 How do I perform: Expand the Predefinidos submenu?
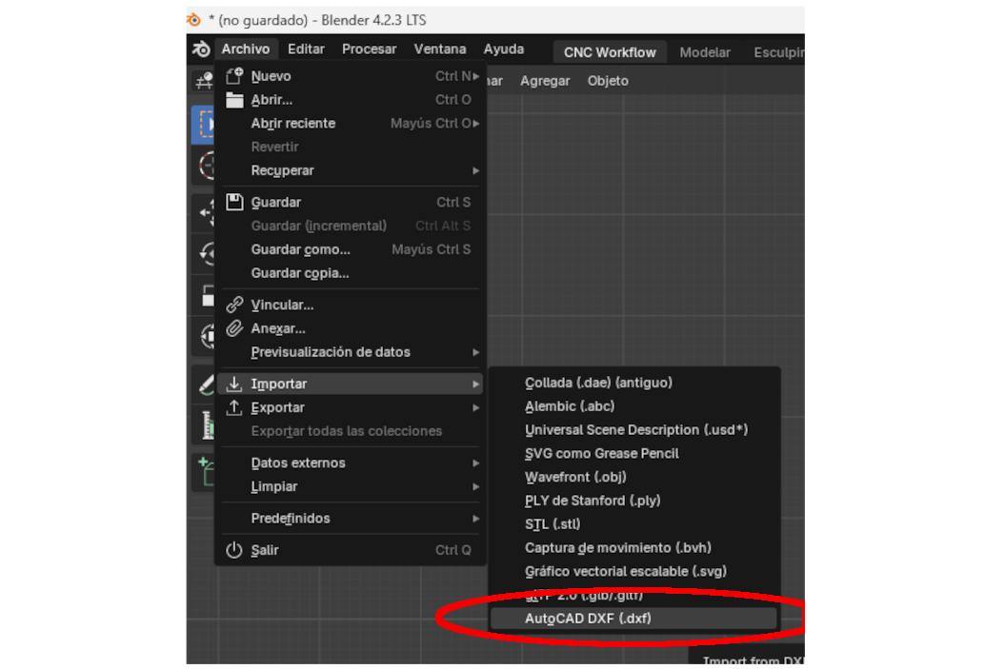[x=475, y=519]
